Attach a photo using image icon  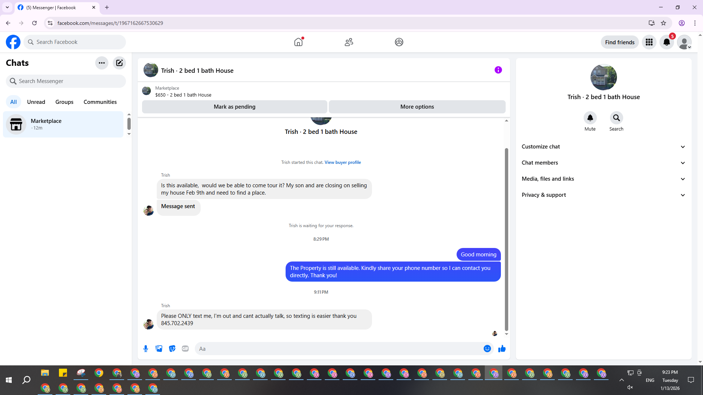pos(159,349)
